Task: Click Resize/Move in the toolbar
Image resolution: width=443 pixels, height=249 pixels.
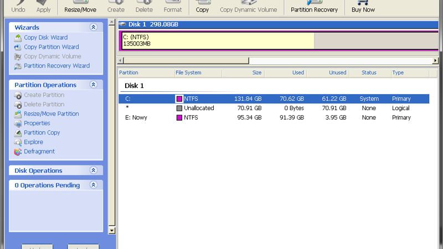Action: [x=80, y=7]
